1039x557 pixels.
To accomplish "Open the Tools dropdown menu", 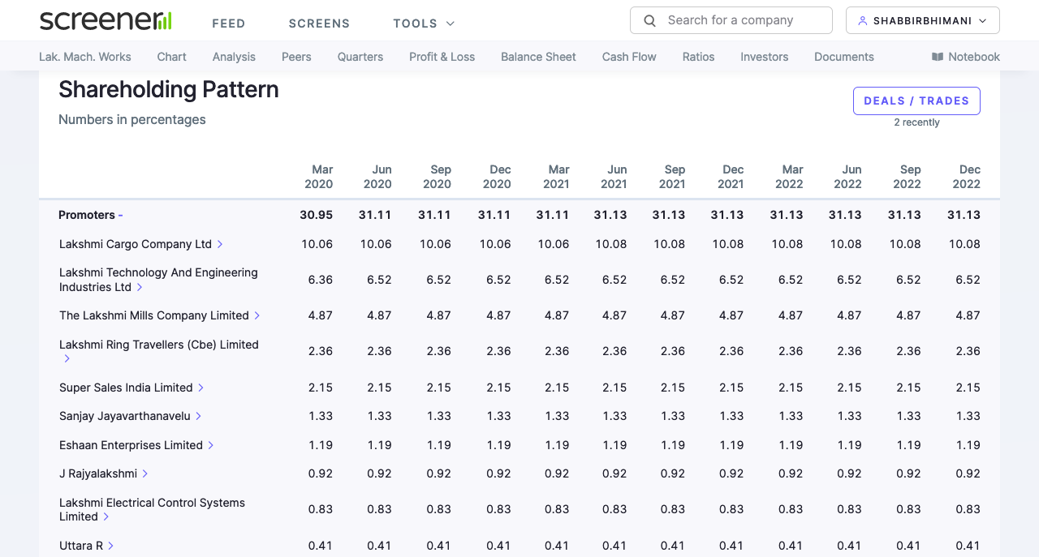I will click(x=425, y=24).
